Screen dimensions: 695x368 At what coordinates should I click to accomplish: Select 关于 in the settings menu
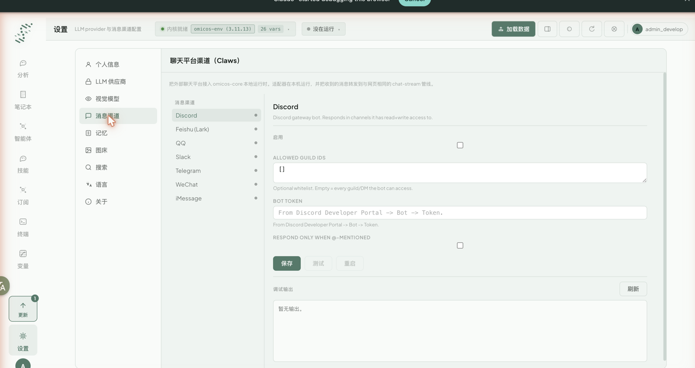(x=118, y=202)
